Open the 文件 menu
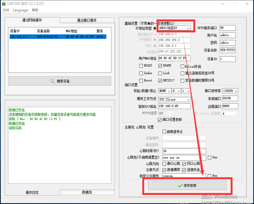The image size is (254, 204). click(x=6, y=10)
